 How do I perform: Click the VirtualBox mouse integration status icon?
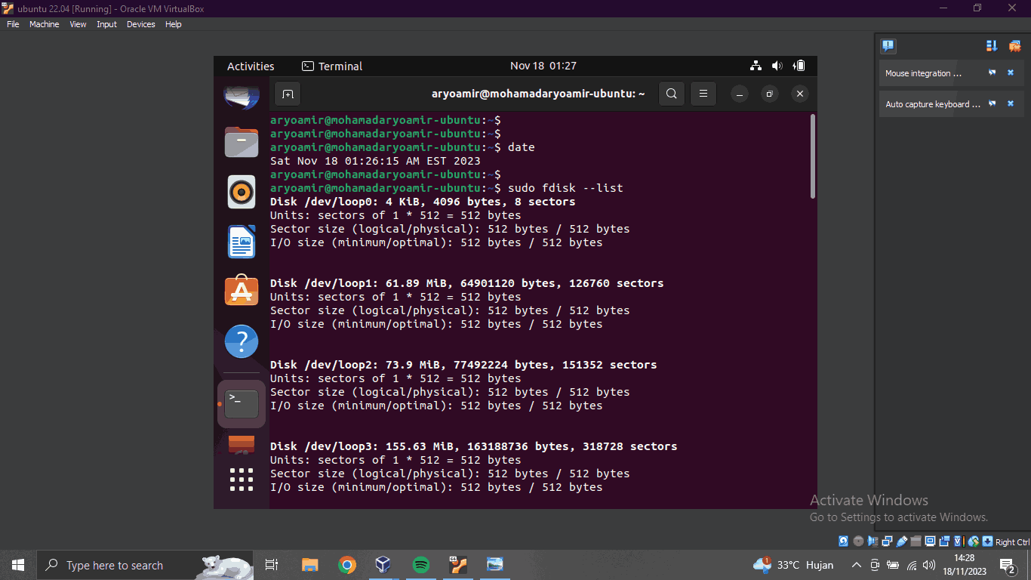pyautogui.click(x=973, y=541)
